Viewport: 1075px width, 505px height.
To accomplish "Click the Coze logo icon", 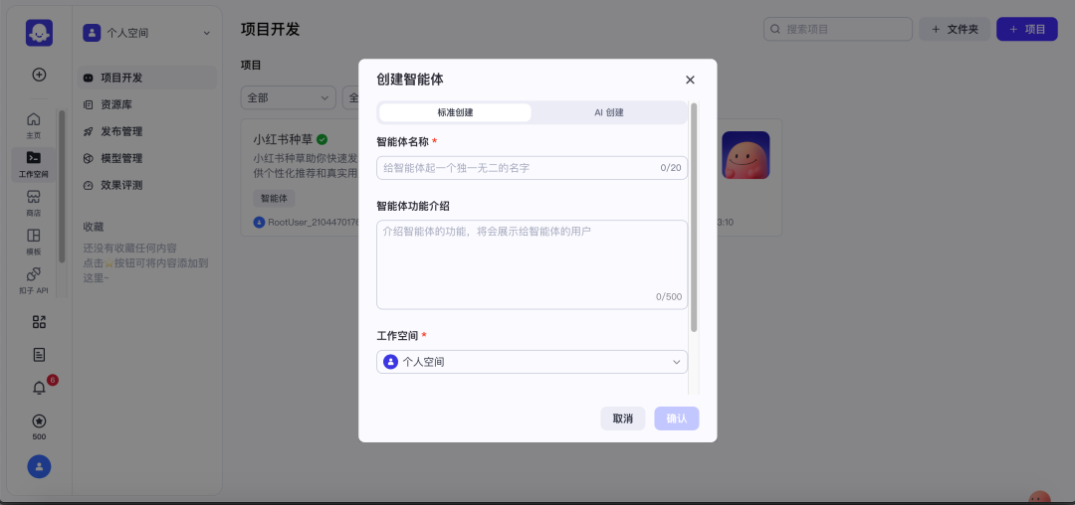I will [x=39, y=32].
